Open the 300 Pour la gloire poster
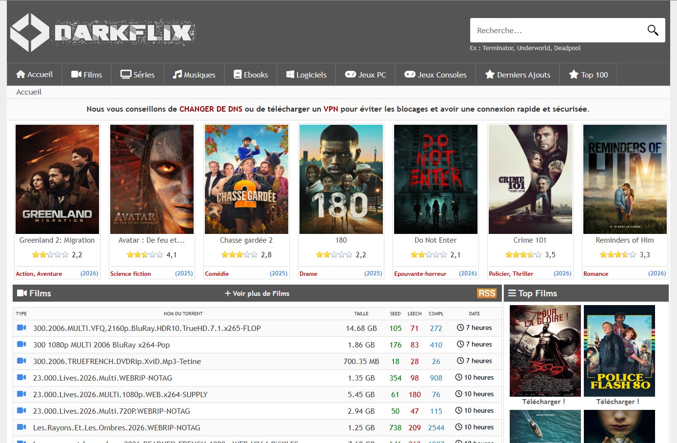Image resolution: width=677 pixels, height=443 pixels. (x=545, y=351)
